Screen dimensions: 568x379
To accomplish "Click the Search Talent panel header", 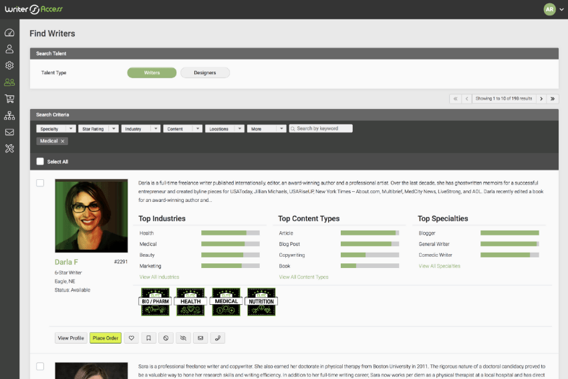I will click(x=294, y=53).
